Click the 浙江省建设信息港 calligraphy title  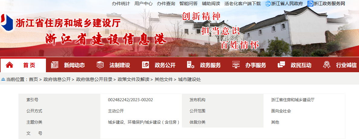(x=106, y=39)
